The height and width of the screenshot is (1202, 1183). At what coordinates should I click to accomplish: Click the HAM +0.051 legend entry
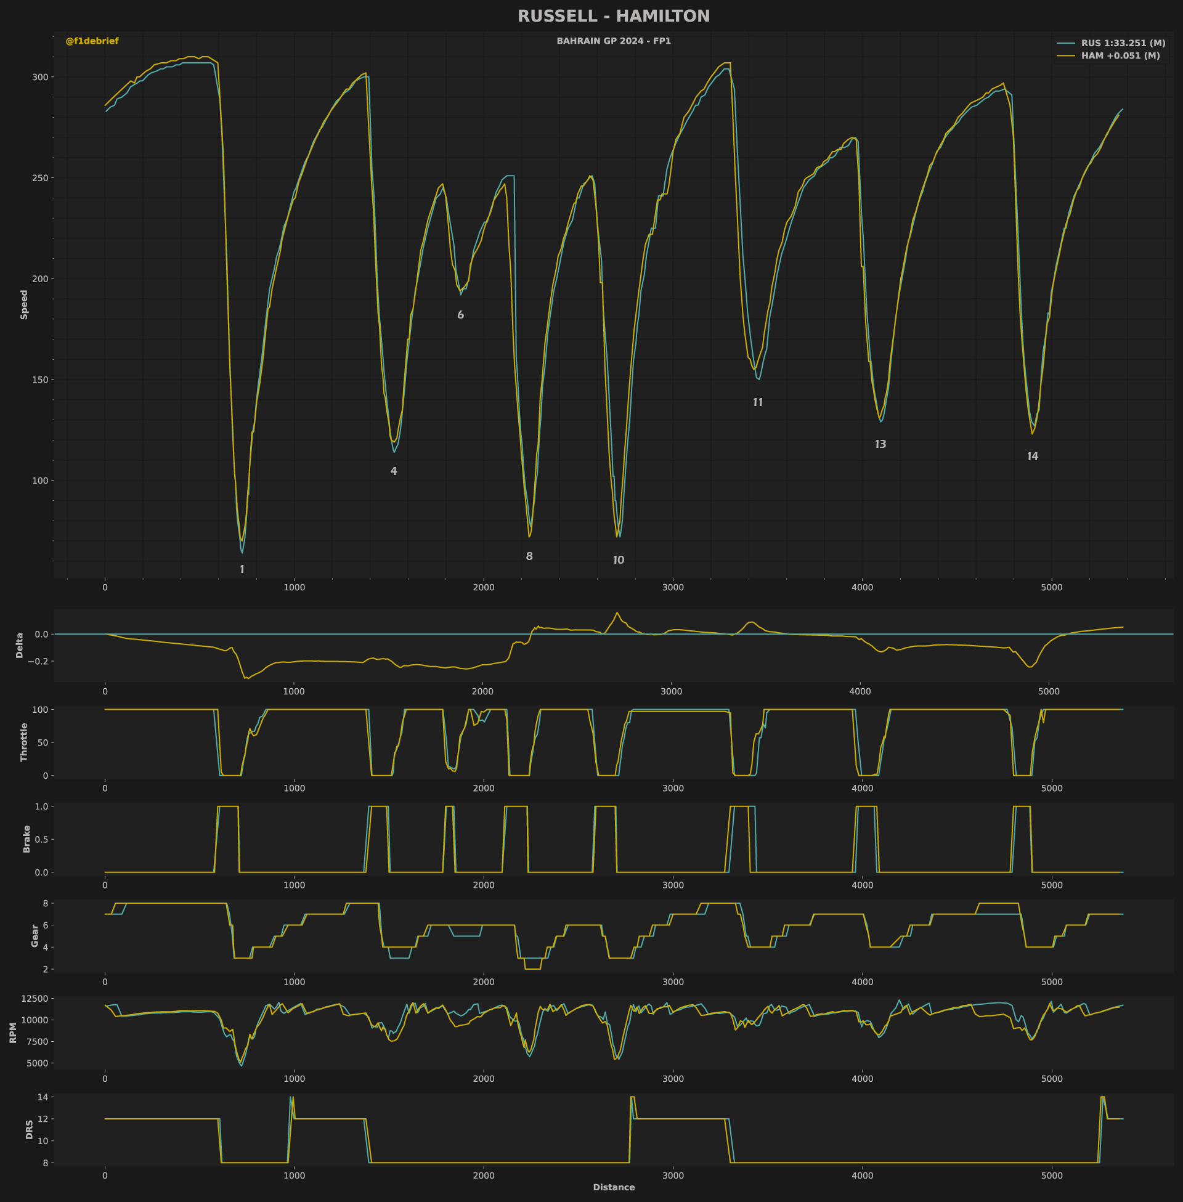coord(1120,56)
